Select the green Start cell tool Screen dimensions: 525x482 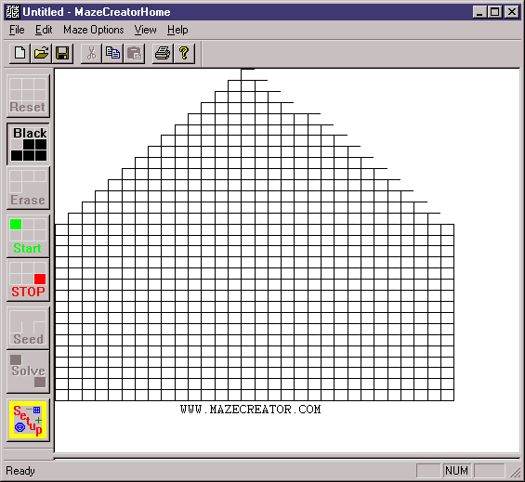coord(28,236)
